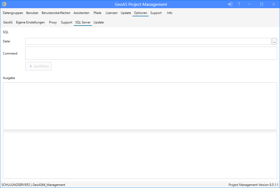Select the GeoAS sub-tab
This screenshot has width=280, height=188.
tap(8, 22)
